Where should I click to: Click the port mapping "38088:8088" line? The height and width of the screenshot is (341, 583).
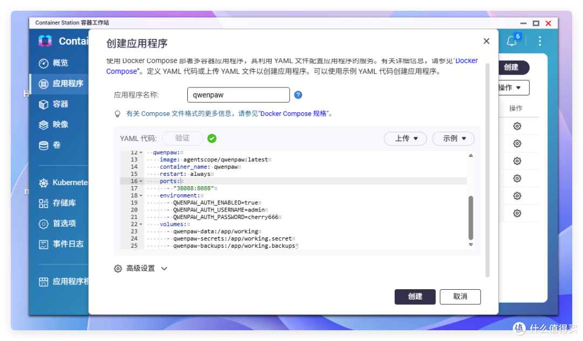click(x=193, y=188)
